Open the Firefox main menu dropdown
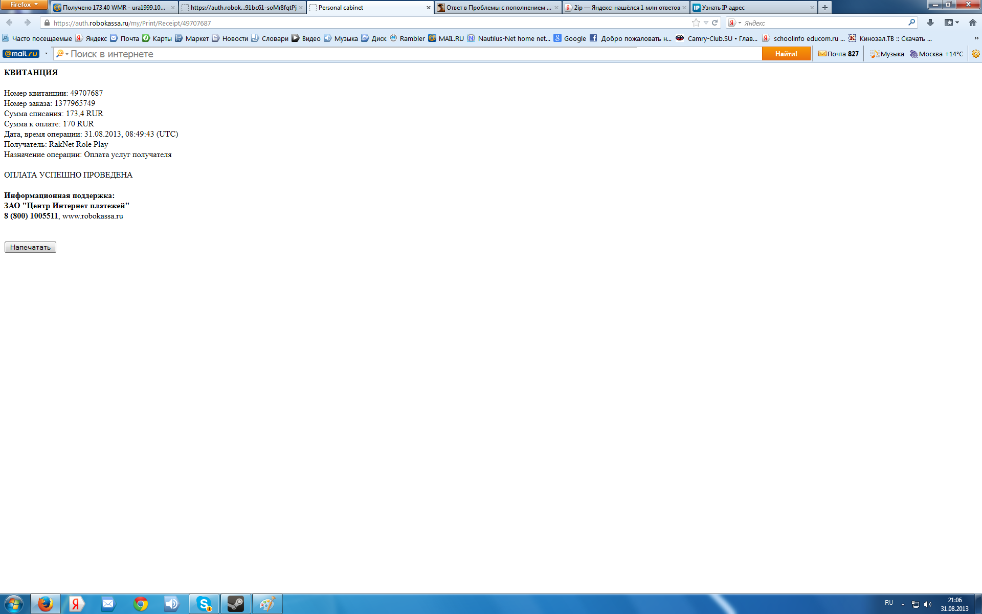Screen dimensions: 982x614 (24, 5)
